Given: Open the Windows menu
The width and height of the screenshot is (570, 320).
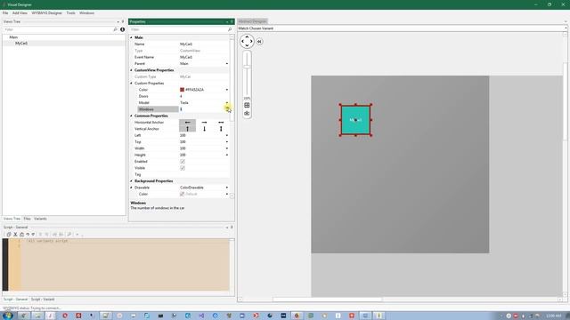Looking at the screenshot, I should tap(86, 13).
